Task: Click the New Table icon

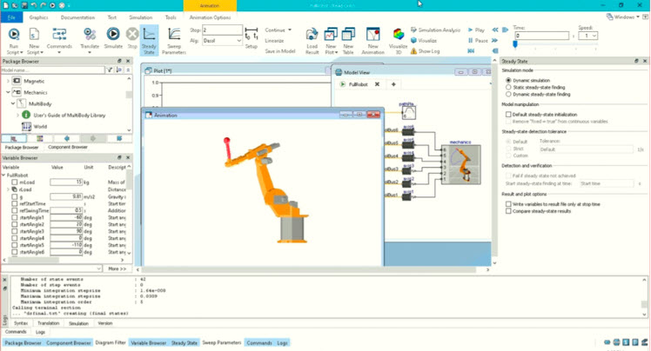Action: click(348, 38)
